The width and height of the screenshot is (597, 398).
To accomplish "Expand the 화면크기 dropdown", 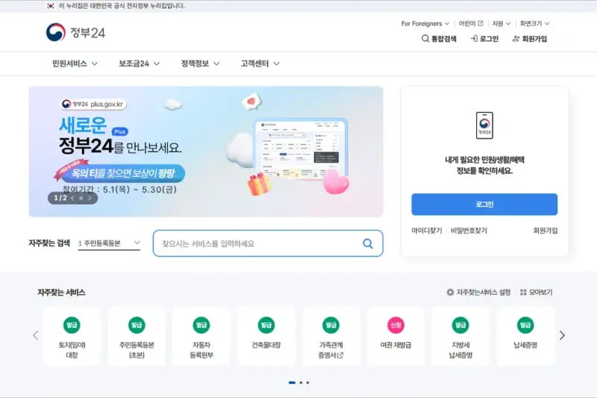I will coord(534,24).
